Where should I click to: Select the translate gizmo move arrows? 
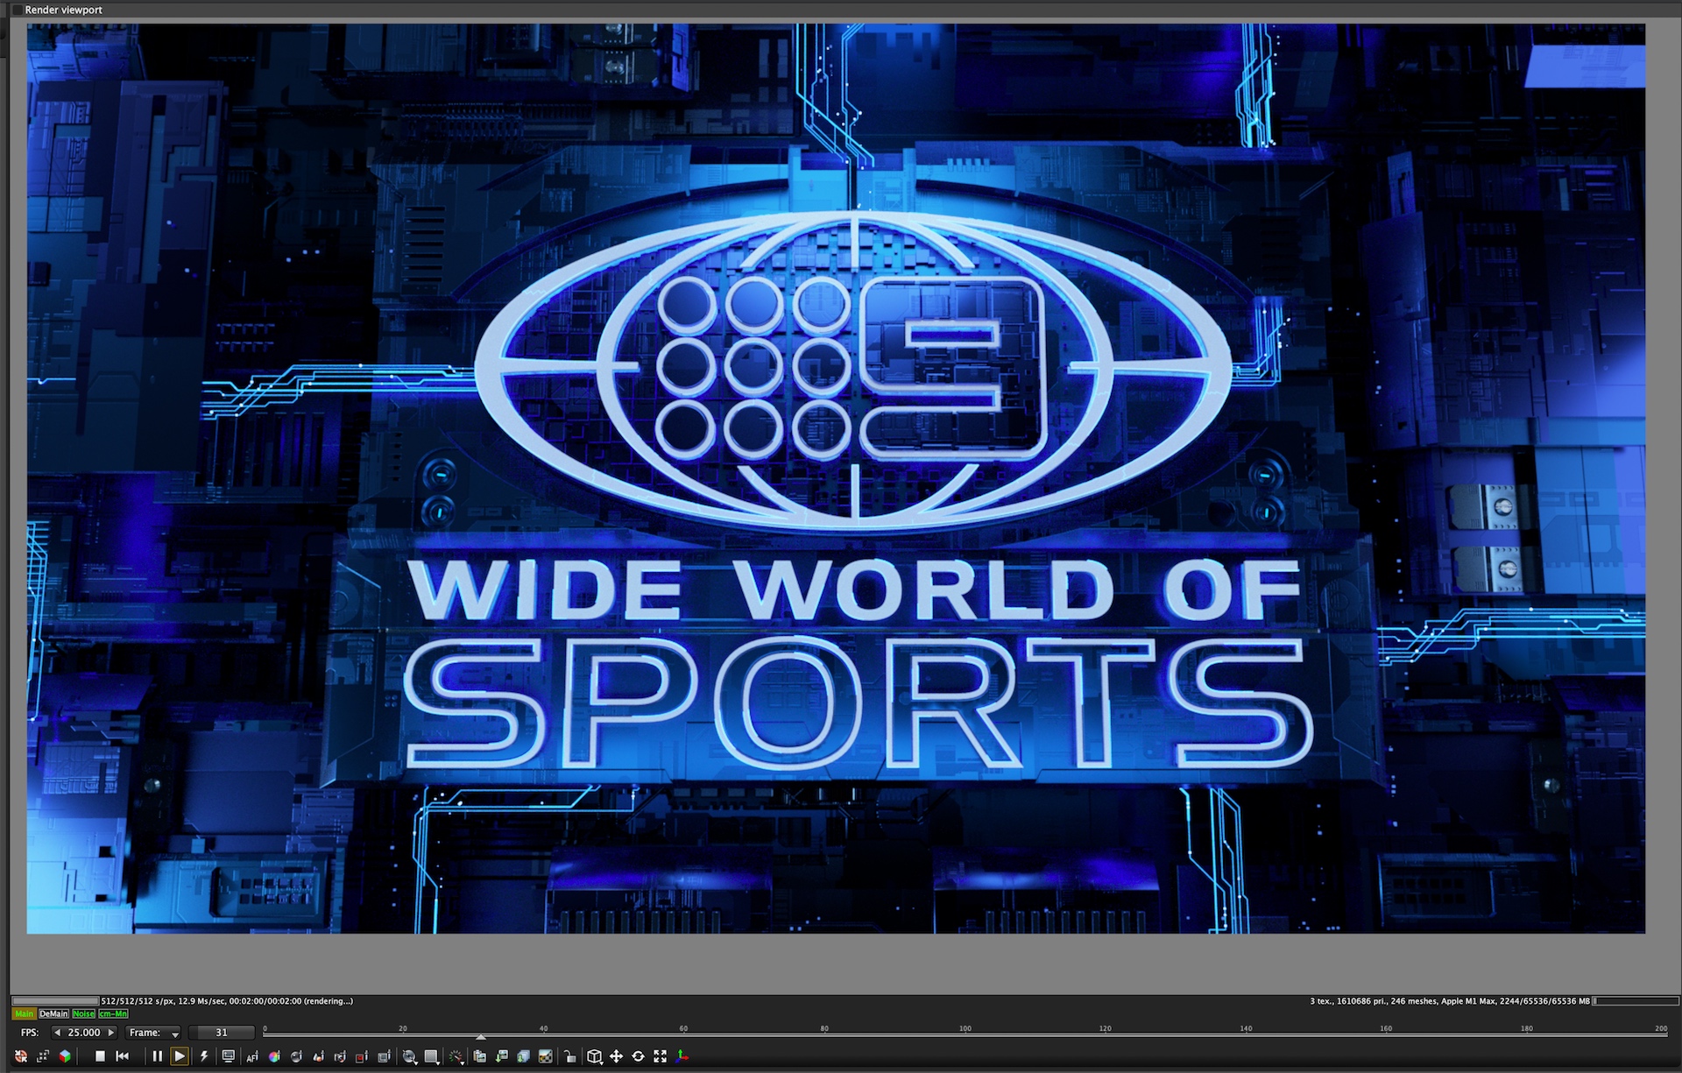616,1056
